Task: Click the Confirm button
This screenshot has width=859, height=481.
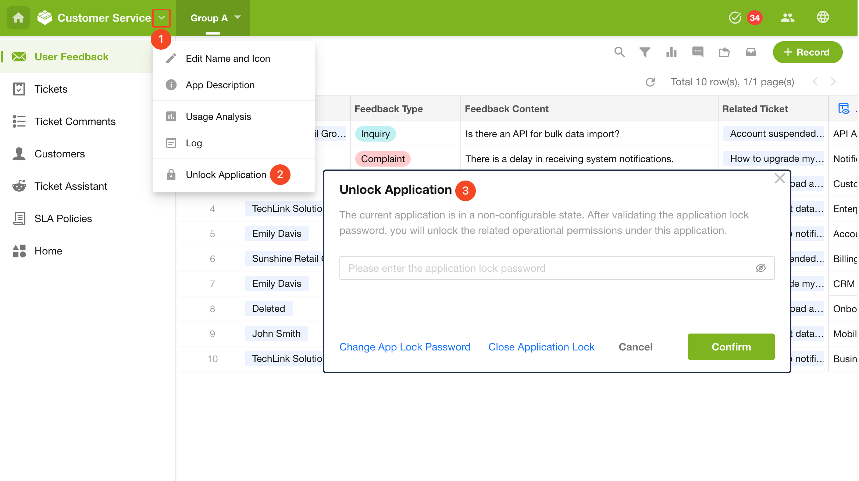Action: coord(731,347)
